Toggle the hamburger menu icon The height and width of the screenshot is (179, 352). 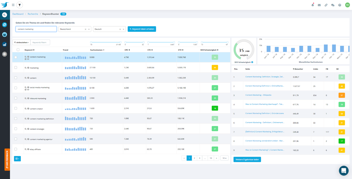[13, 5]
